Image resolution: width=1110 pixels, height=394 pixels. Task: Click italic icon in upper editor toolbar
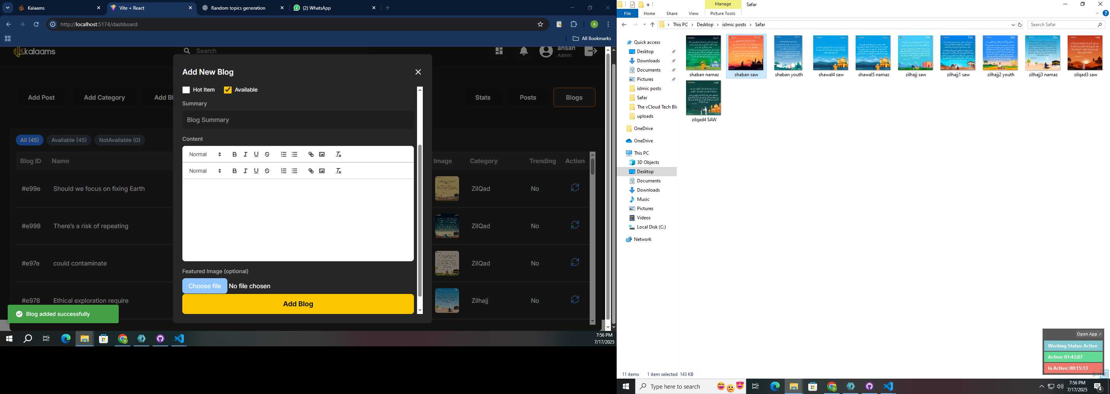point(245,154)
